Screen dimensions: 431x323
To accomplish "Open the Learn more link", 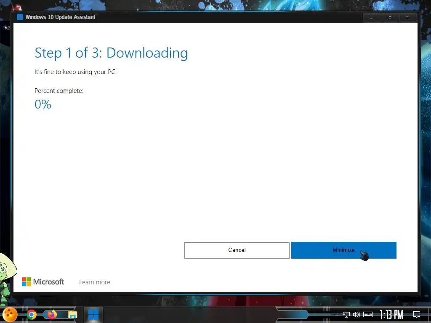I will (x=95, y=282).
